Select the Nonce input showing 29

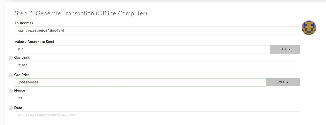pos(157,98)
